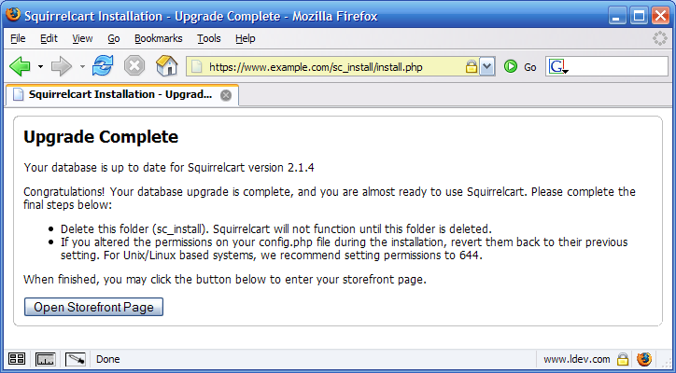The height and width of the screenshot is (373, 676).
Task: Close the Squirrelcart Installation tab
Action: 226,95
